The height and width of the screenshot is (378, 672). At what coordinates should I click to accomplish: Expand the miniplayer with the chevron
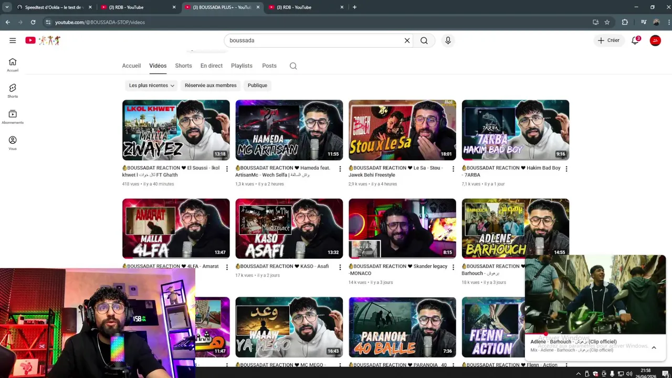point(654,348)
